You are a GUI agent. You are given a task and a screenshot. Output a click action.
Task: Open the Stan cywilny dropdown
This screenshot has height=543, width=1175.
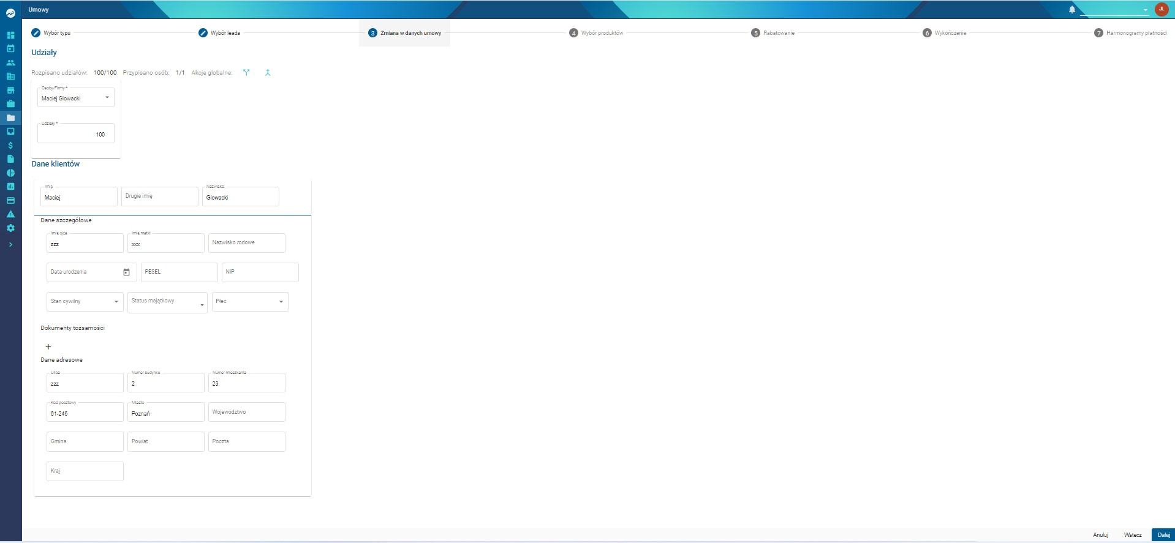coord(85,301)
